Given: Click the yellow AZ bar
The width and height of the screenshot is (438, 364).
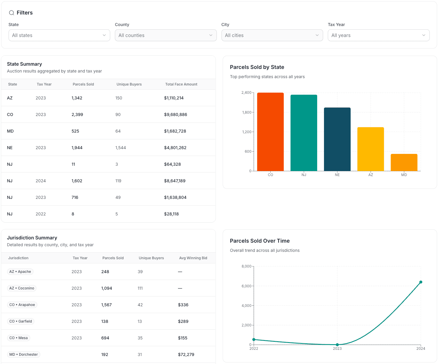Looking at the screenshot, I should pos(370,149).
